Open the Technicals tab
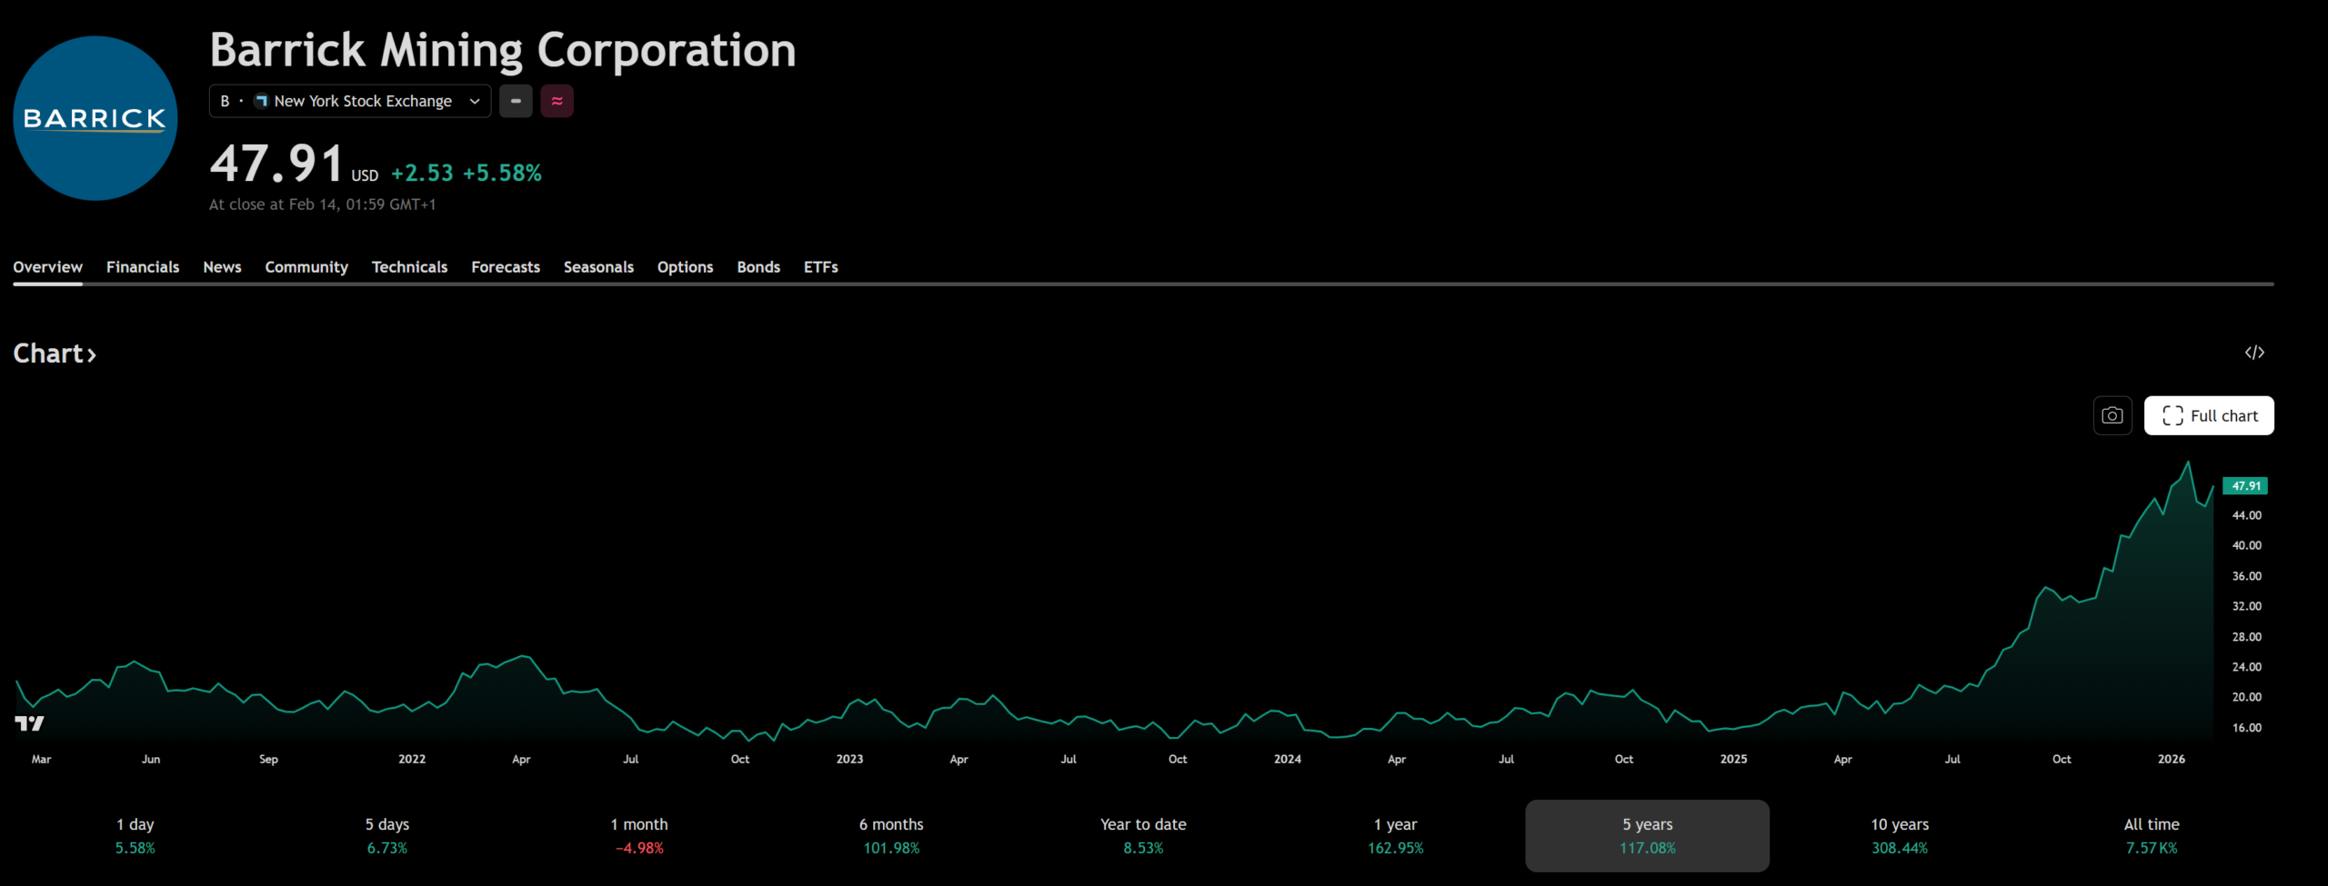2328x886 pixels. click(x=409, y=267)
